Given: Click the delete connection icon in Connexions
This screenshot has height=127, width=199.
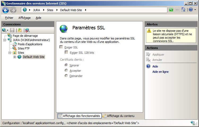Looking at the screenshot, I should (27, 30).
